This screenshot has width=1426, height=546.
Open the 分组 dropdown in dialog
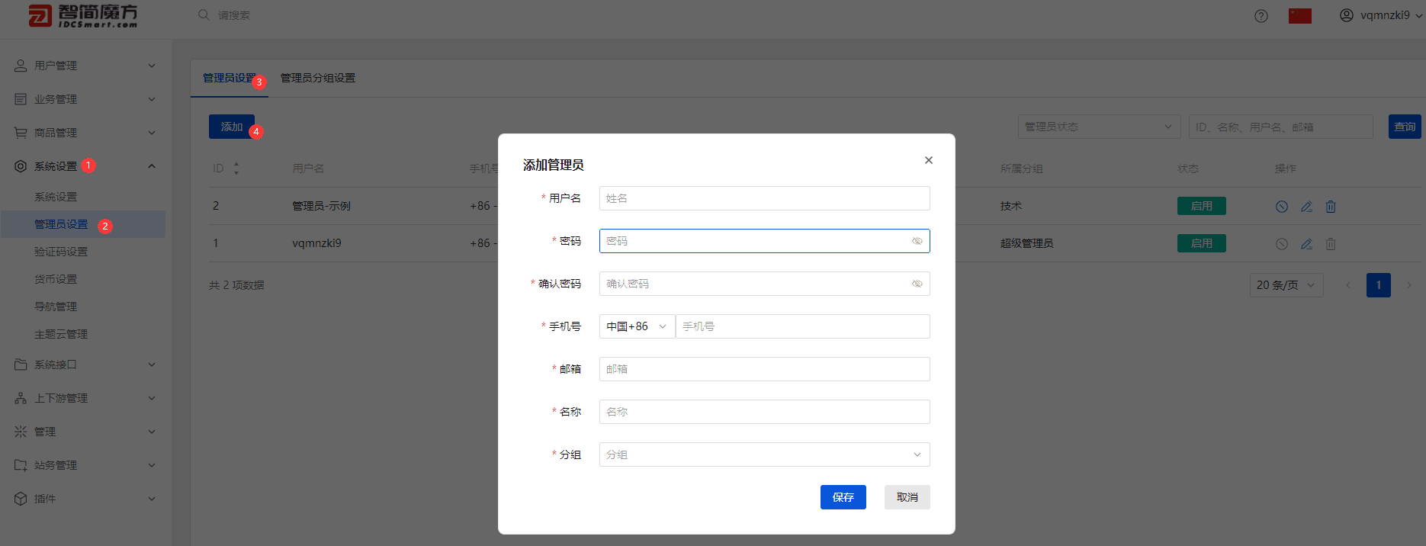(765, 454)
